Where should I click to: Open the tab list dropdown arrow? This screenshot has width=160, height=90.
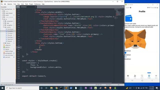coord(123,7)
